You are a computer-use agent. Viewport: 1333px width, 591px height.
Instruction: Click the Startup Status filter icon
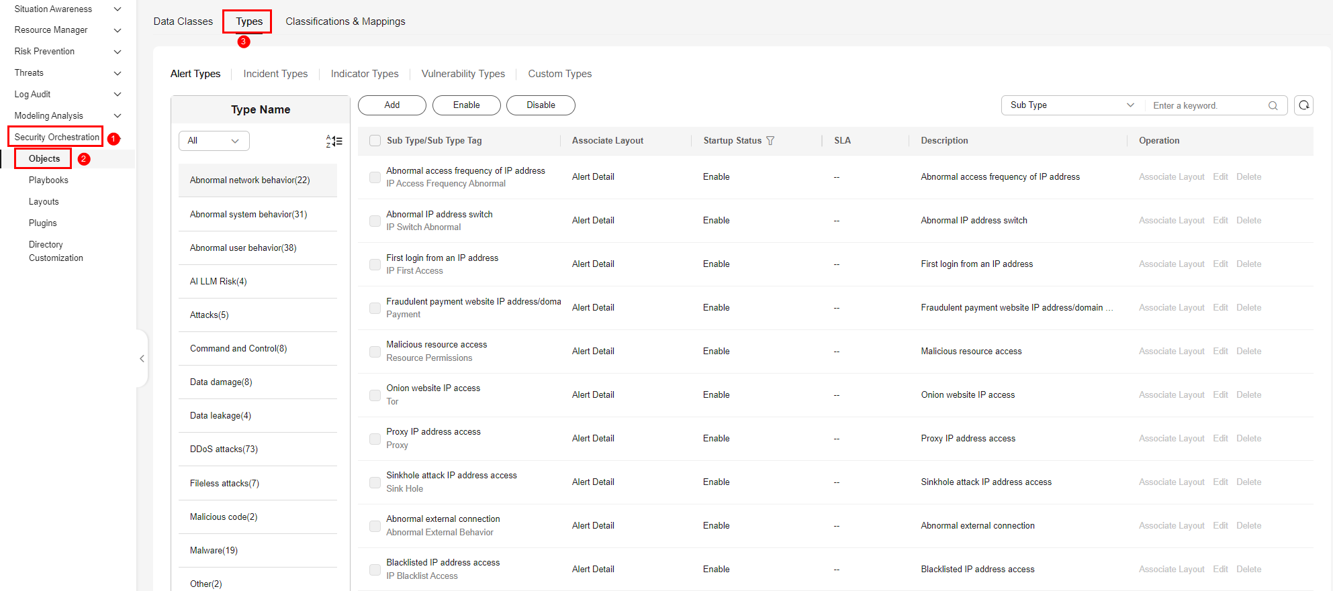[x=770, y=141]
